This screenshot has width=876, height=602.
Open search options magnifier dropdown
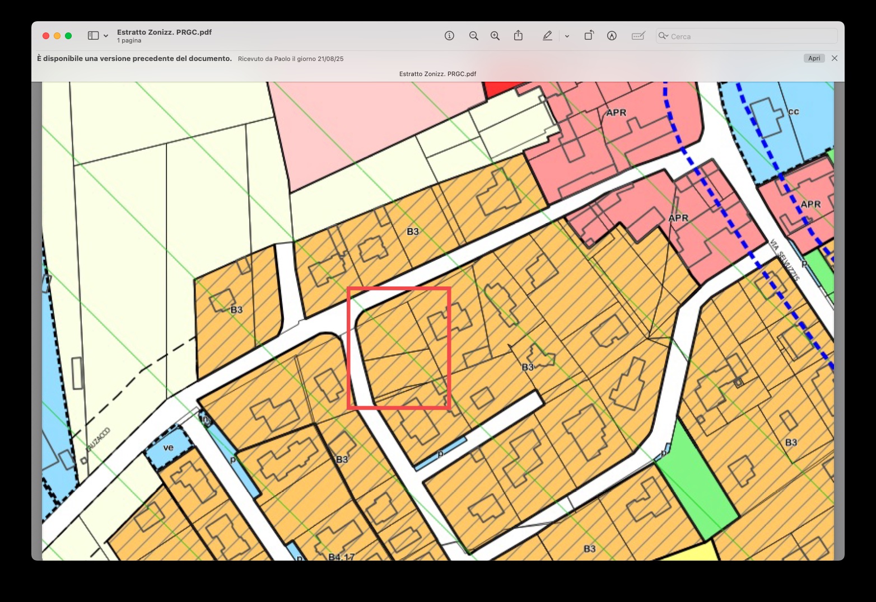pyautogui.click(x=664, y=36)
